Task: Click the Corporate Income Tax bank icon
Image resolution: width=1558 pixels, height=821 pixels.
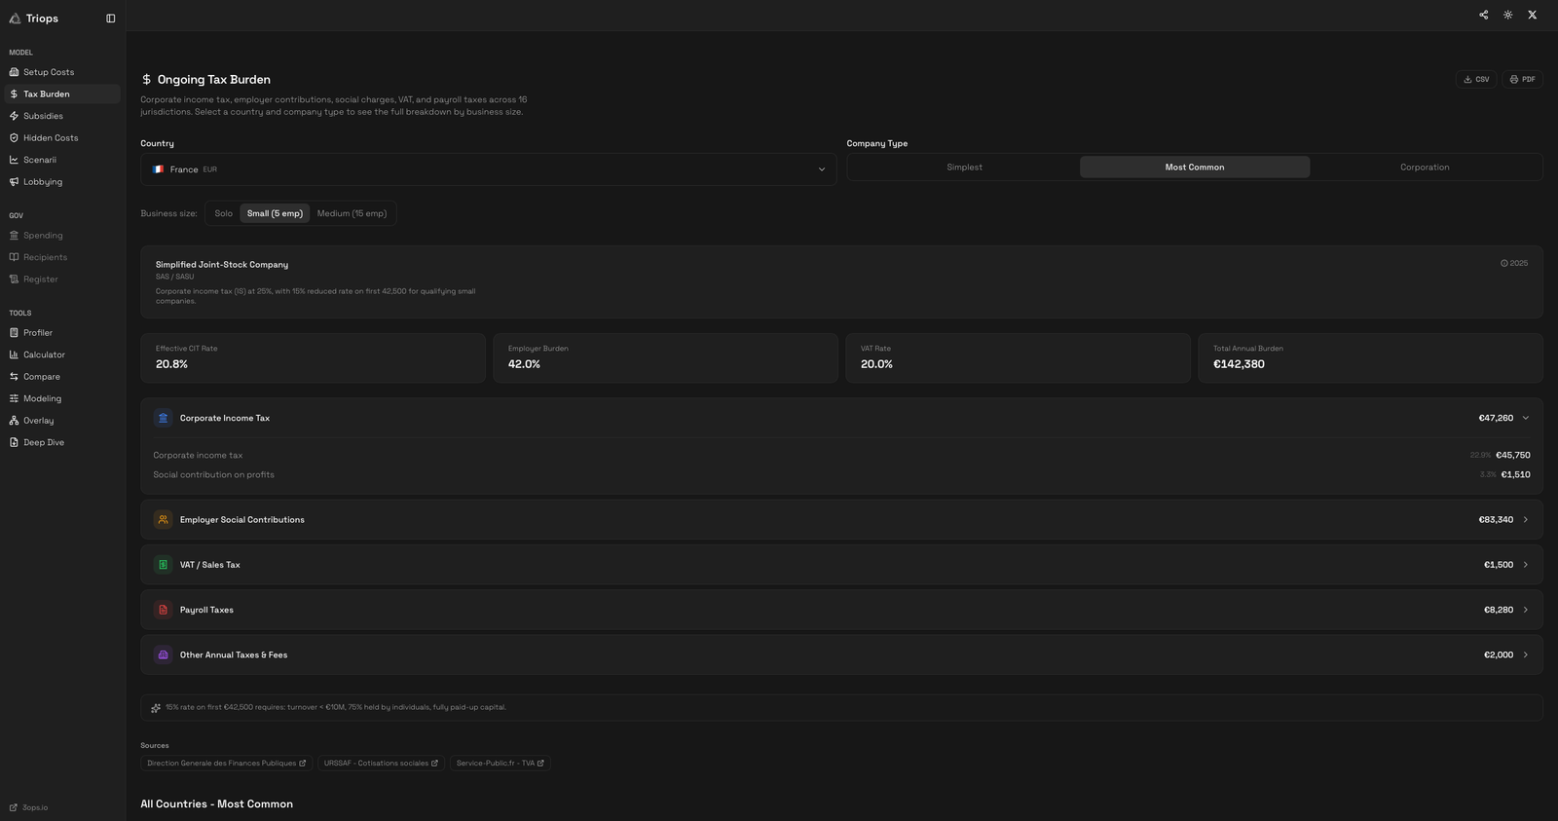Action: pos(163,418)
